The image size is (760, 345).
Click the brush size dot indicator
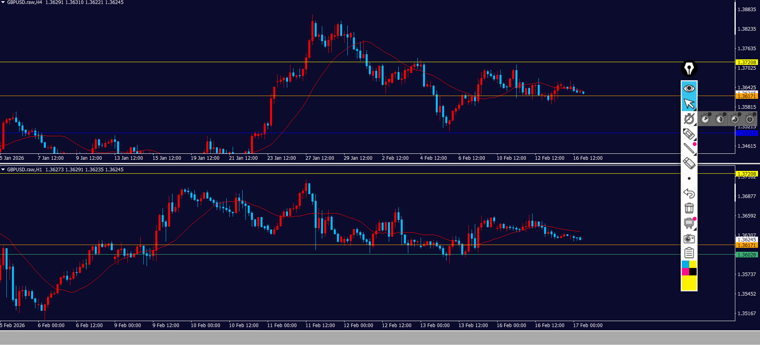coord(689,178)
